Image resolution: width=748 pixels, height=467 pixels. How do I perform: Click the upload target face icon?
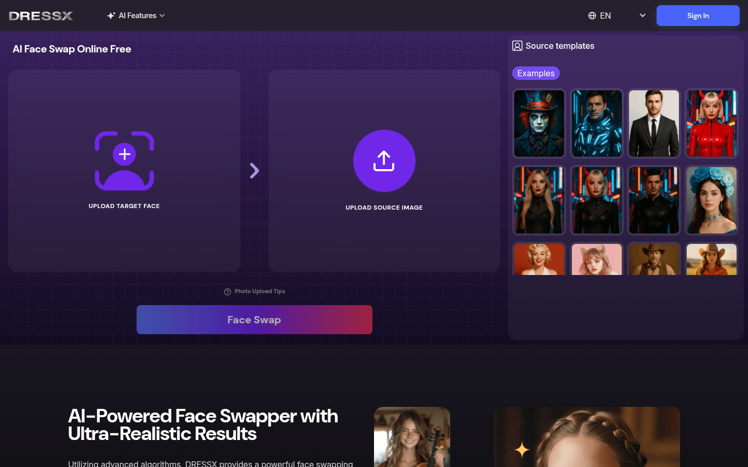click(x=124, y=161)
